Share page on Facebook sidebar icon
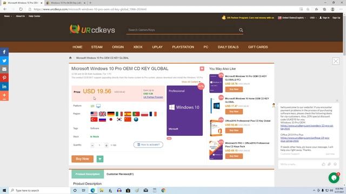Viewport: 346px width, 194px height. [4, 52]
